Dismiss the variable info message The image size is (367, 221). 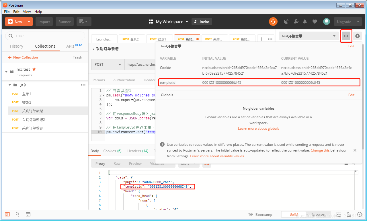pyautogui.click(x=355, y=150)
